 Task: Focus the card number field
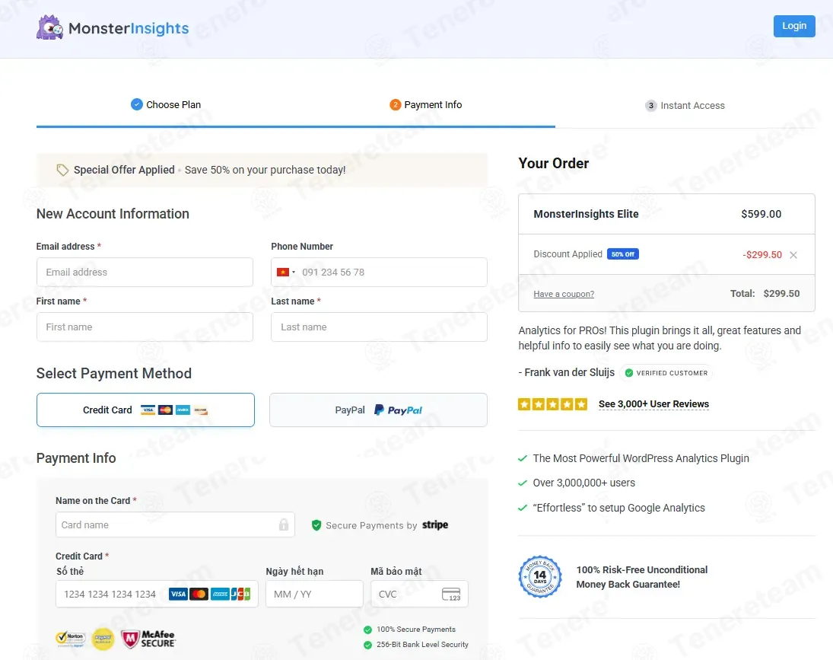(157, 594)
